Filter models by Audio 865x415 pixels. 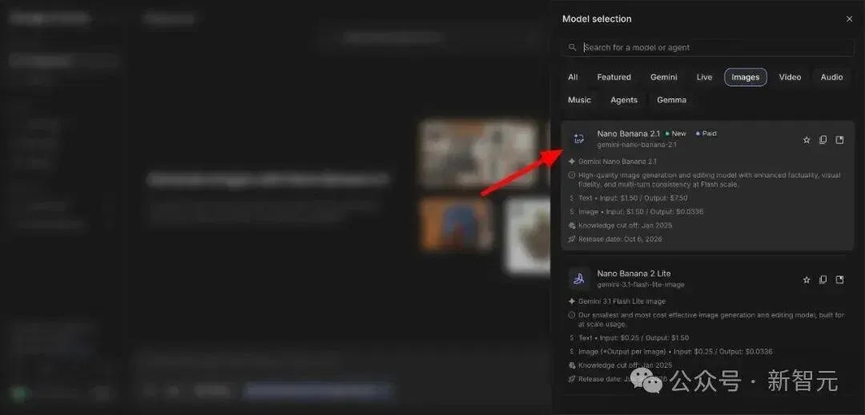[831, 77]
